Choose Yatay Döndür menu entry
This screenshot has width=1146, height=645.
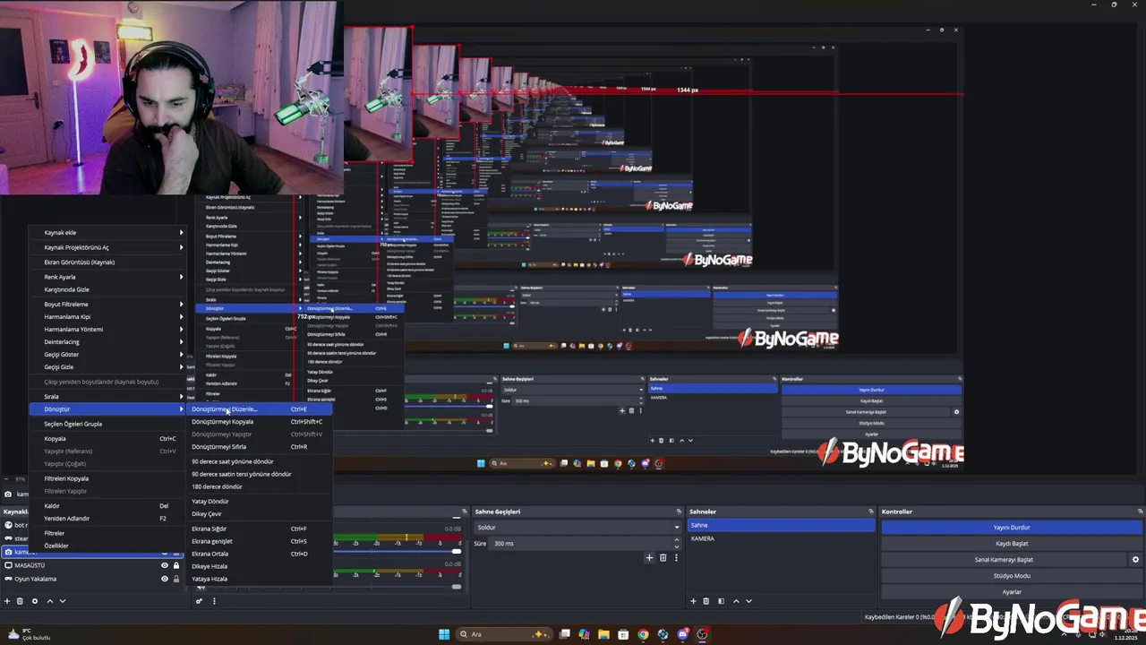pyautogui.click(x=260, y=502)
